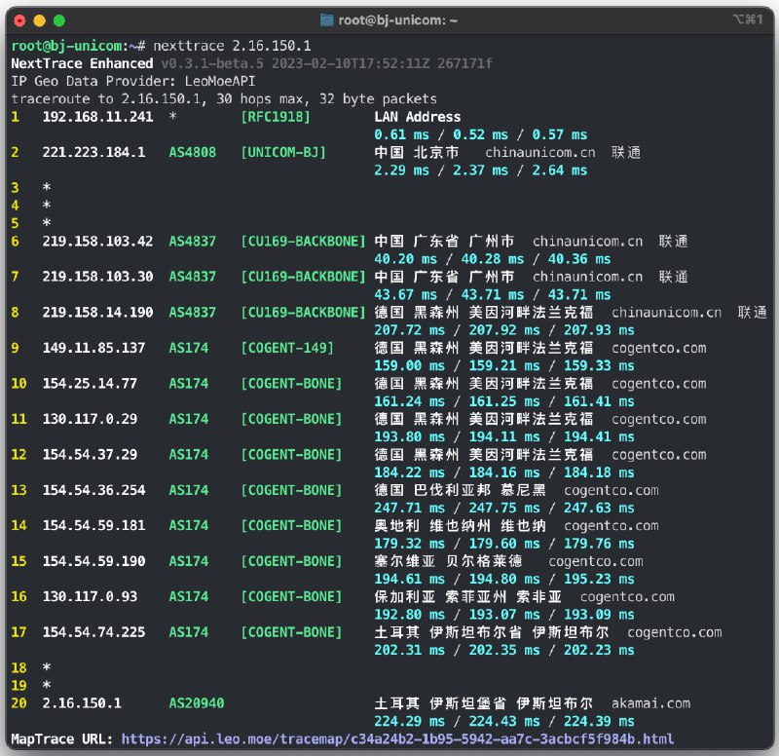Click hop 10 IP 154.25.14.77
Screen dimensions: 779x756
[x=90, y=384]
